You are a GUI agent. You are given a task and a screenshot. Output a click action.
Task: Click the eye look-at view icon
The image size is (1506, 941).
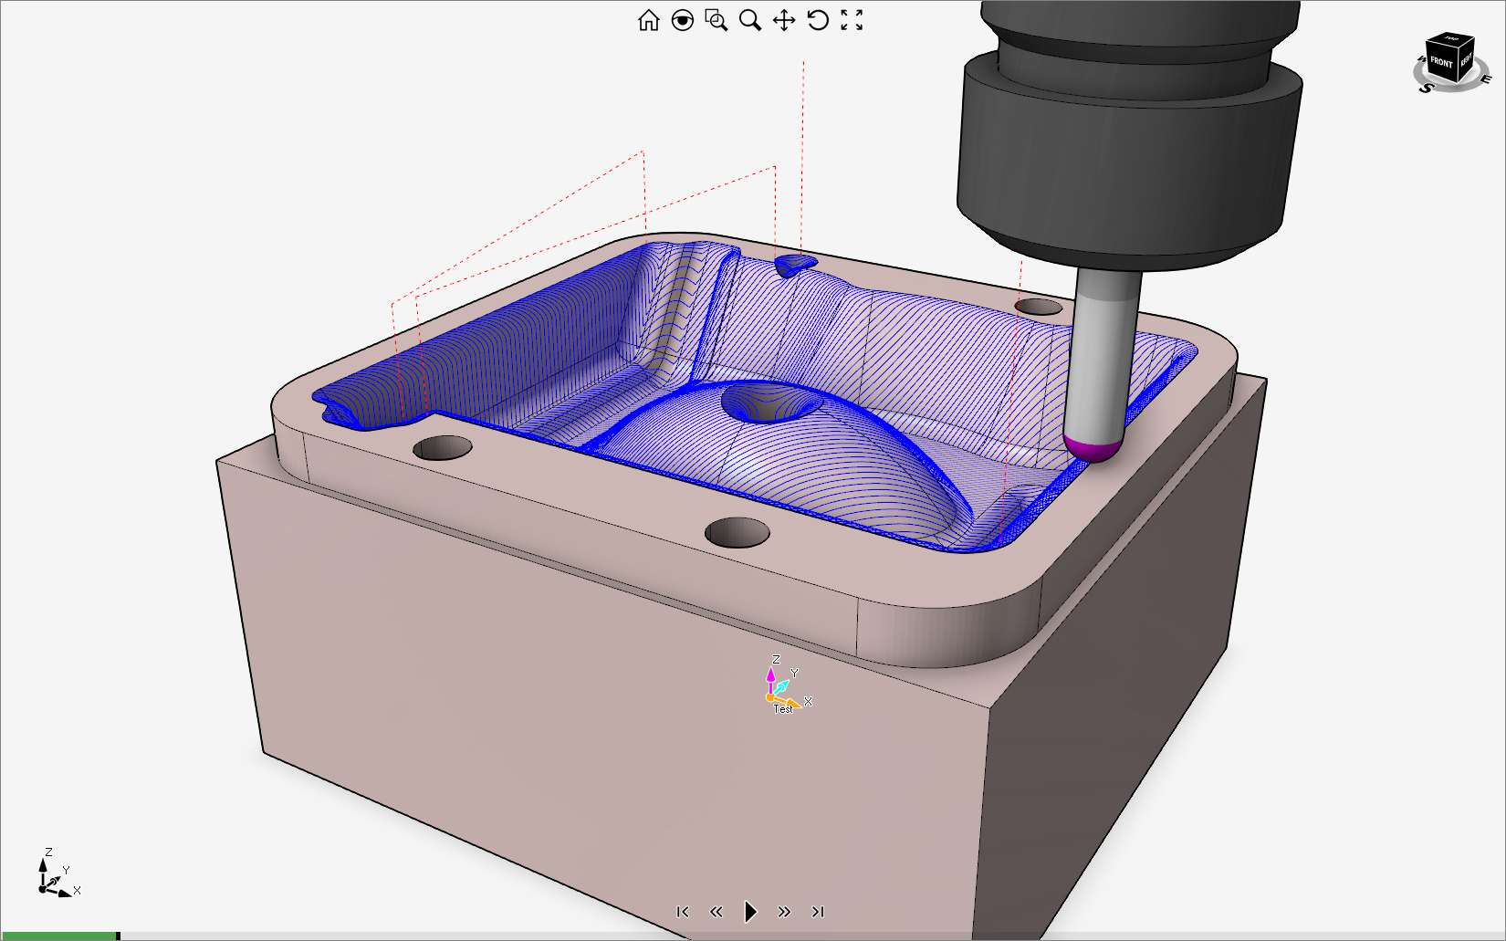[682, 20]
